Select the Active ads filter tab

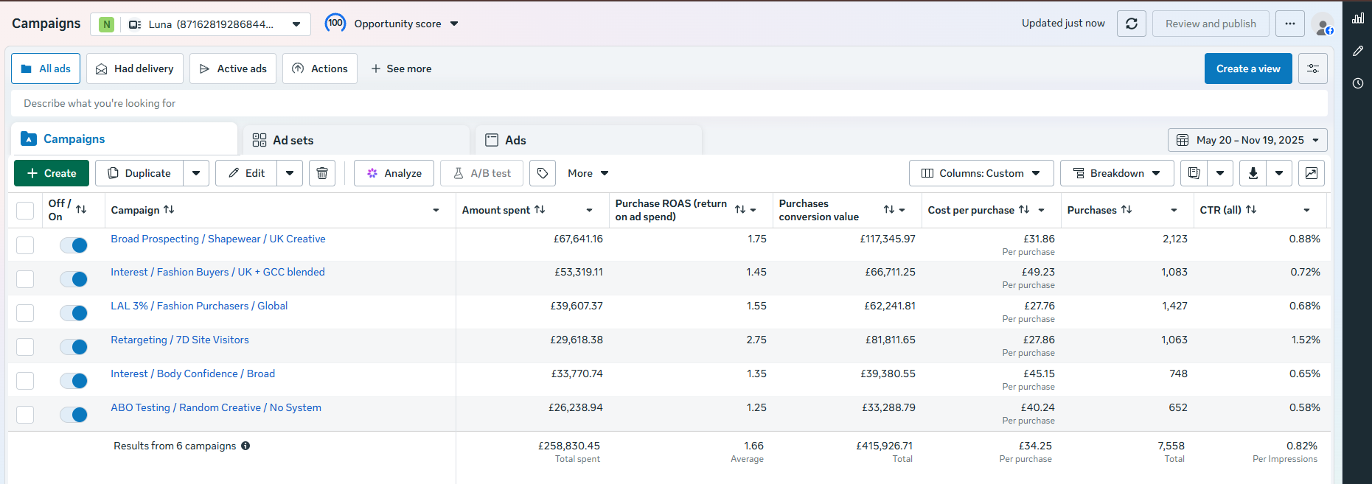[x=233, y=69]
